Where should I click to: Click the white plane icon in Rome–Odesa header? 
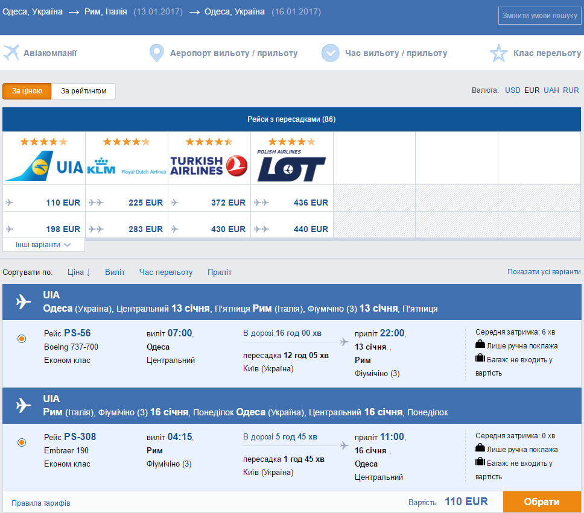point(24,406)
